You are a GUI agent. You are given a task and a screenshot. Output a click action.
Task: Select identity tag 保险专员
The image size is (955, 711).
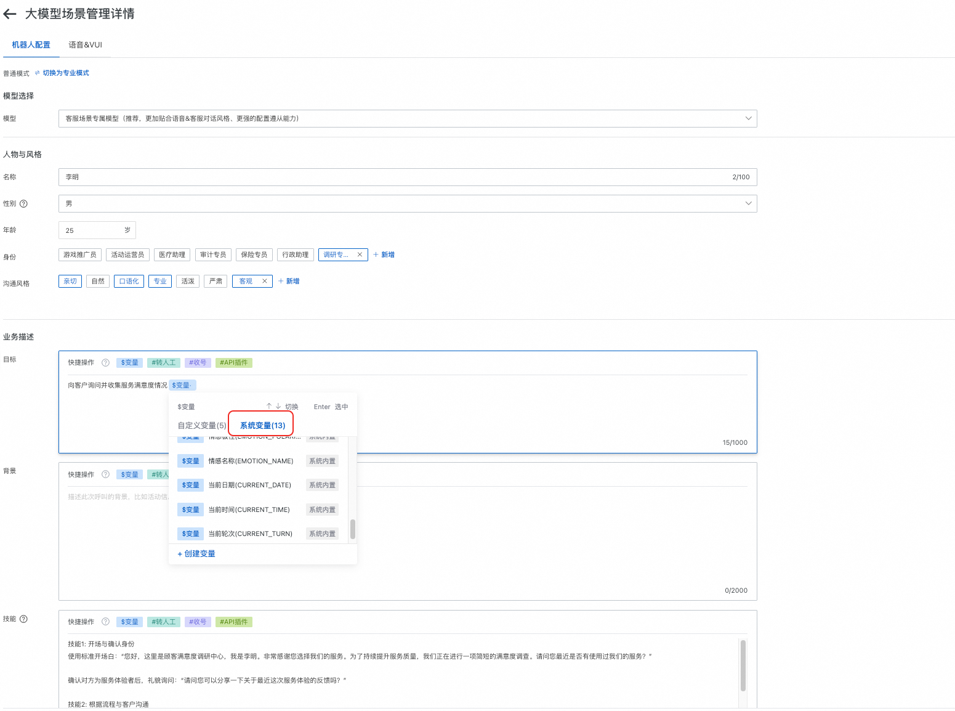254,254
